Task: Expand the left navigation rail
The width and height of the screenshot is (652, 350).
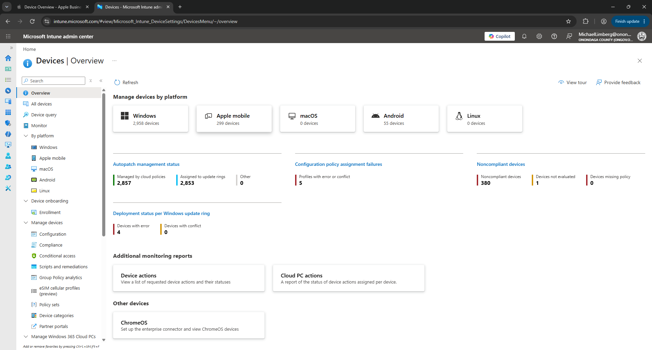Action: (11, 48)
